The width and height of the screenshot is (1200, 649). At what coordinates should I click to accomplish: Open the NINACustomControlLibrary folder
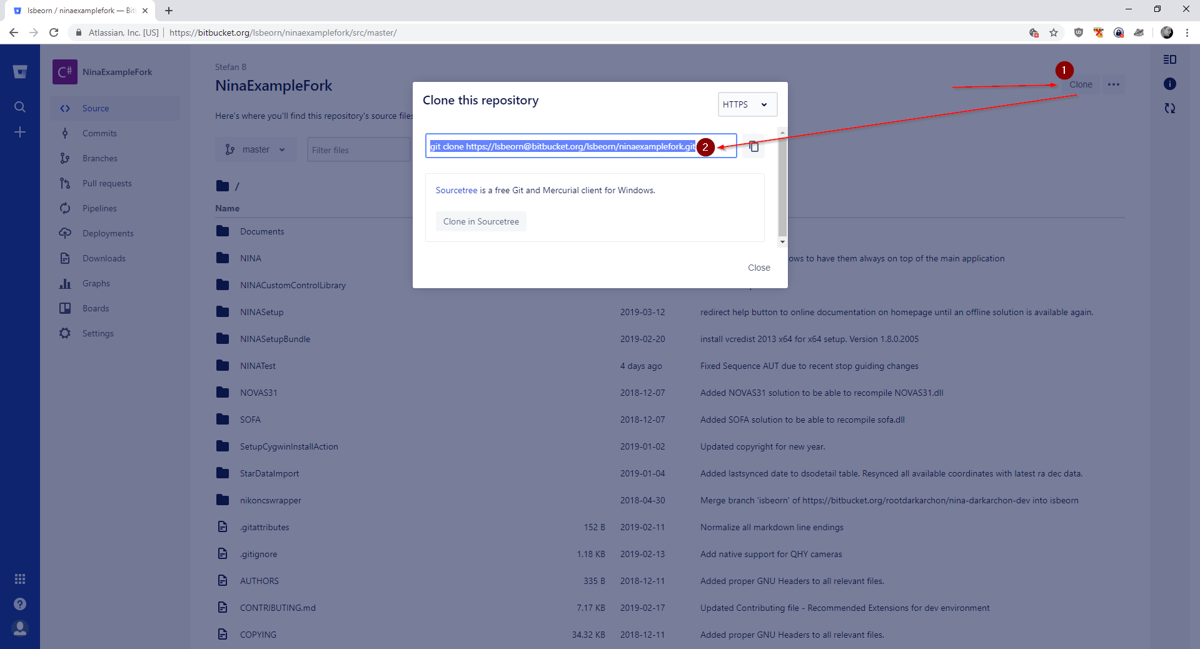293,285
